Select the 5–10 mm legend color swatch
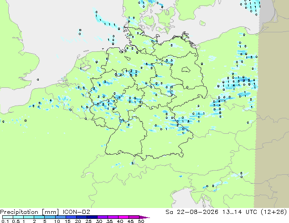The width and height of the screenshot is (289, 223). click(x=50, y=217)
